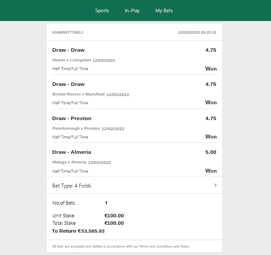The image size is (271, 255).
Task: Expand the Bet Type chevron arrow
Action: (x=215, y=185)
